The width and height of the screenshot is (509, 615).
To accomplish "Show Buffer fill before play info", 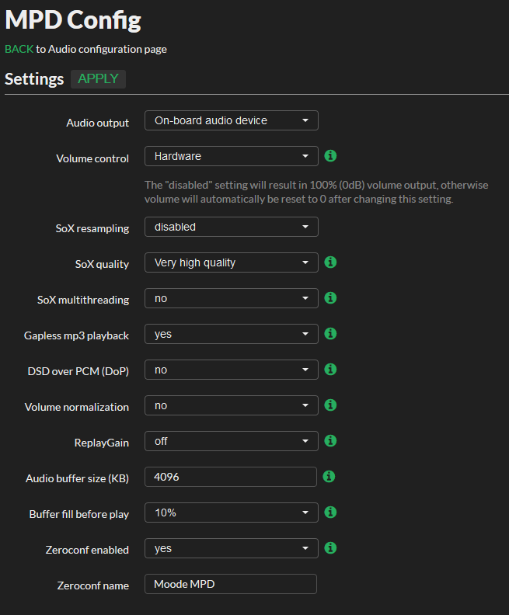I will click(330, 512).
